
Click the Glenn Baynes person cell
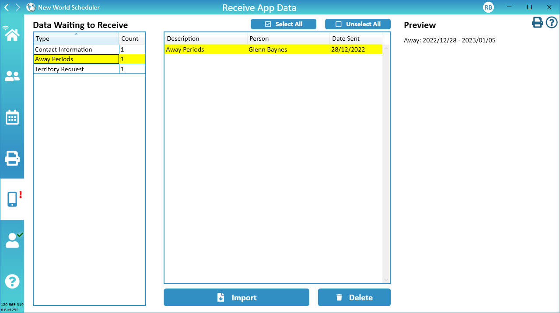coord(288,49)
